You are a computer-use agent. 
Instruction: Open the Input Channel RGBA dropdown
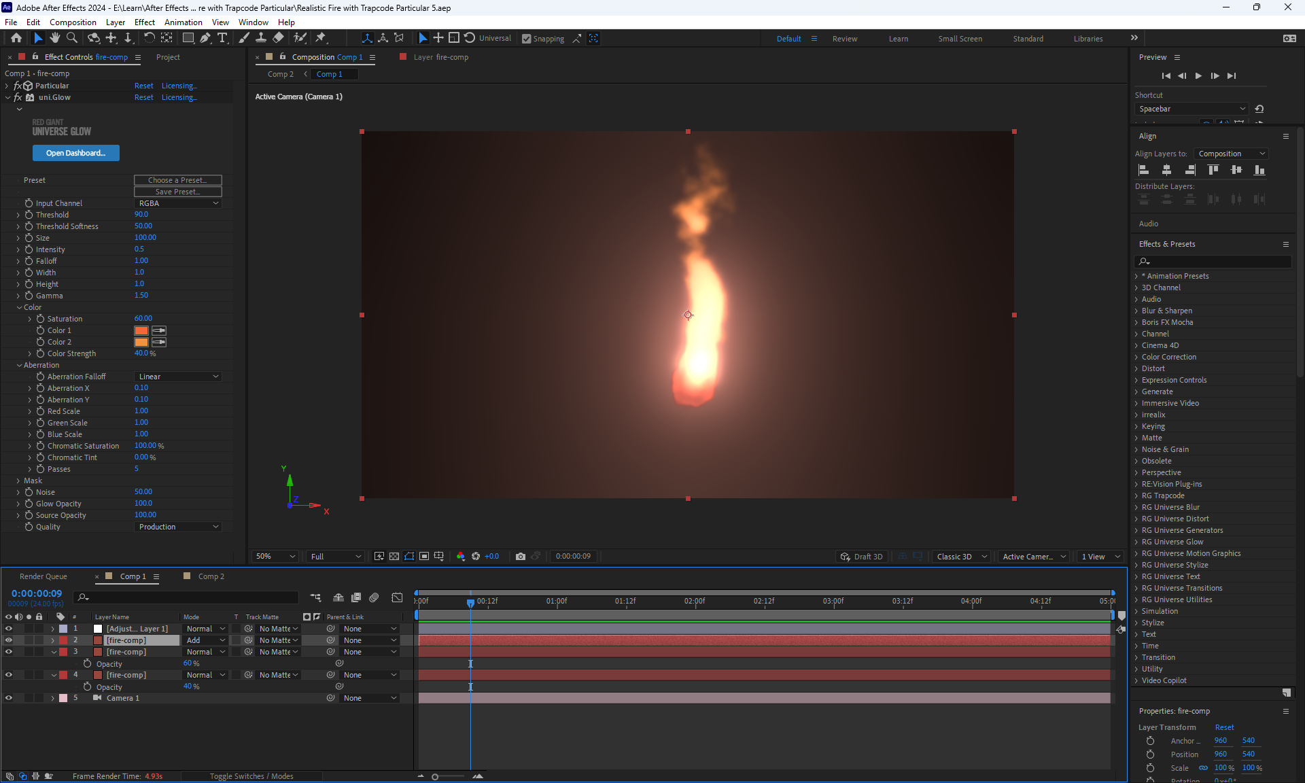pos(178,203)
